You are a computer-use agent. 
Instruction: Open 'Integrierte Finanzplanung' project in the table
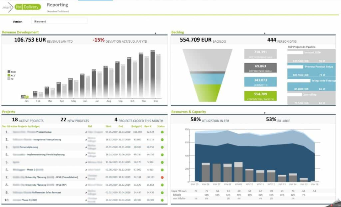tap(37, 139)
